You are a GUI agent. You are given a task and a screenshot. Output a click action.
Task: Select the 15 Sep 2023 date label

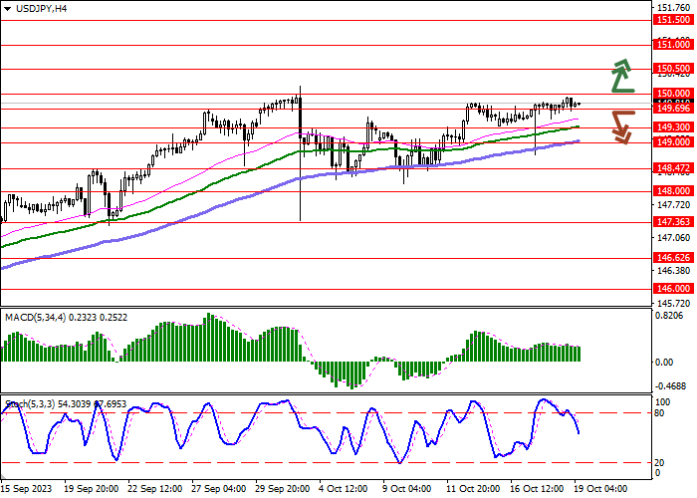click(26, 489)
